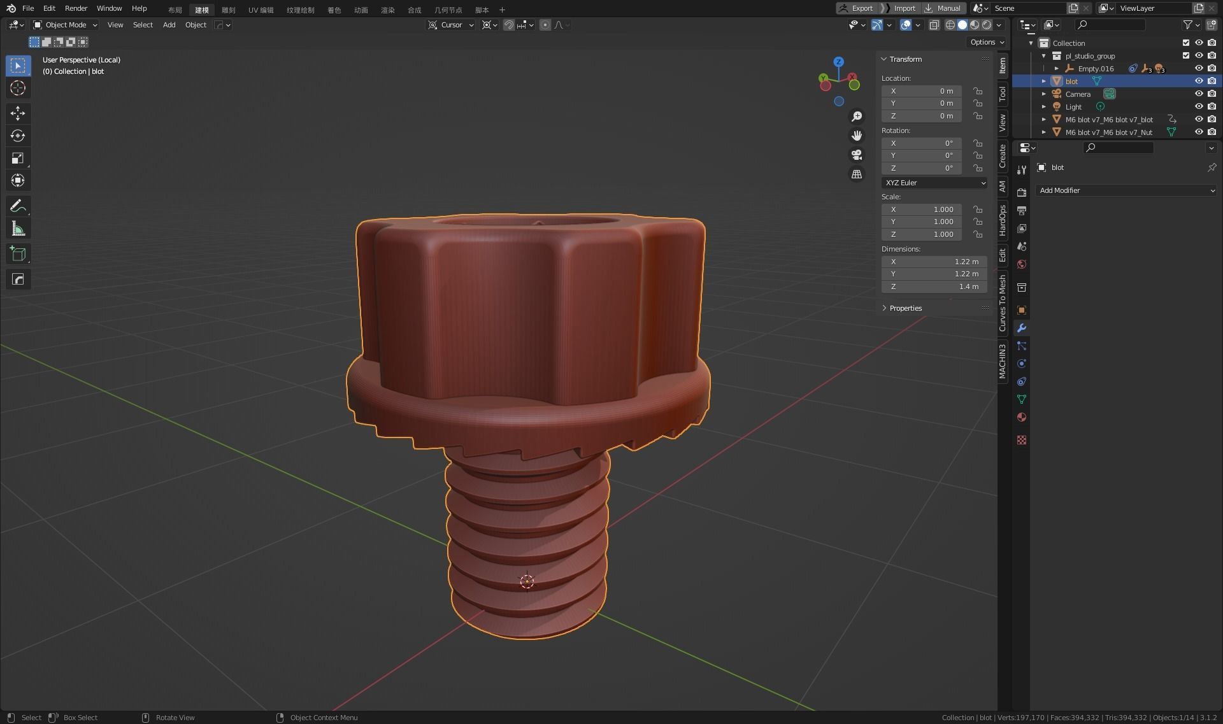Select the Add Cube tool
This screenshot has width=1223, height=724.
[18, 254]
